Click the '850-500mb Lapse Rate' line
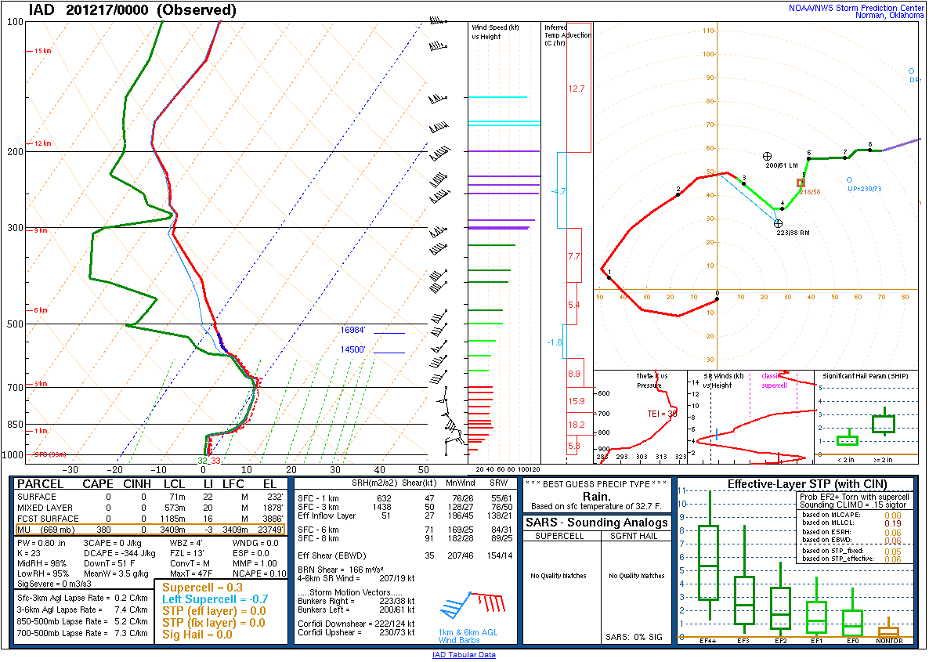This screenshot has width=929, height=662. point(82,621)
